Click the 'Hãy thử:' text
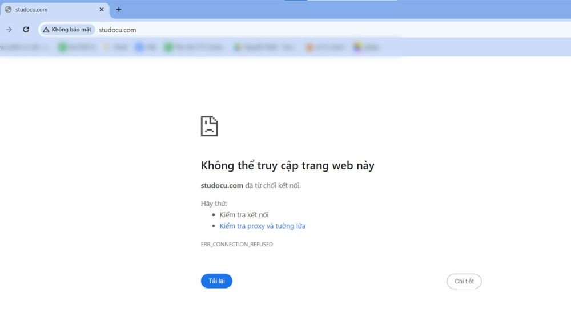 pyautogui.click(x=214, y=204)
